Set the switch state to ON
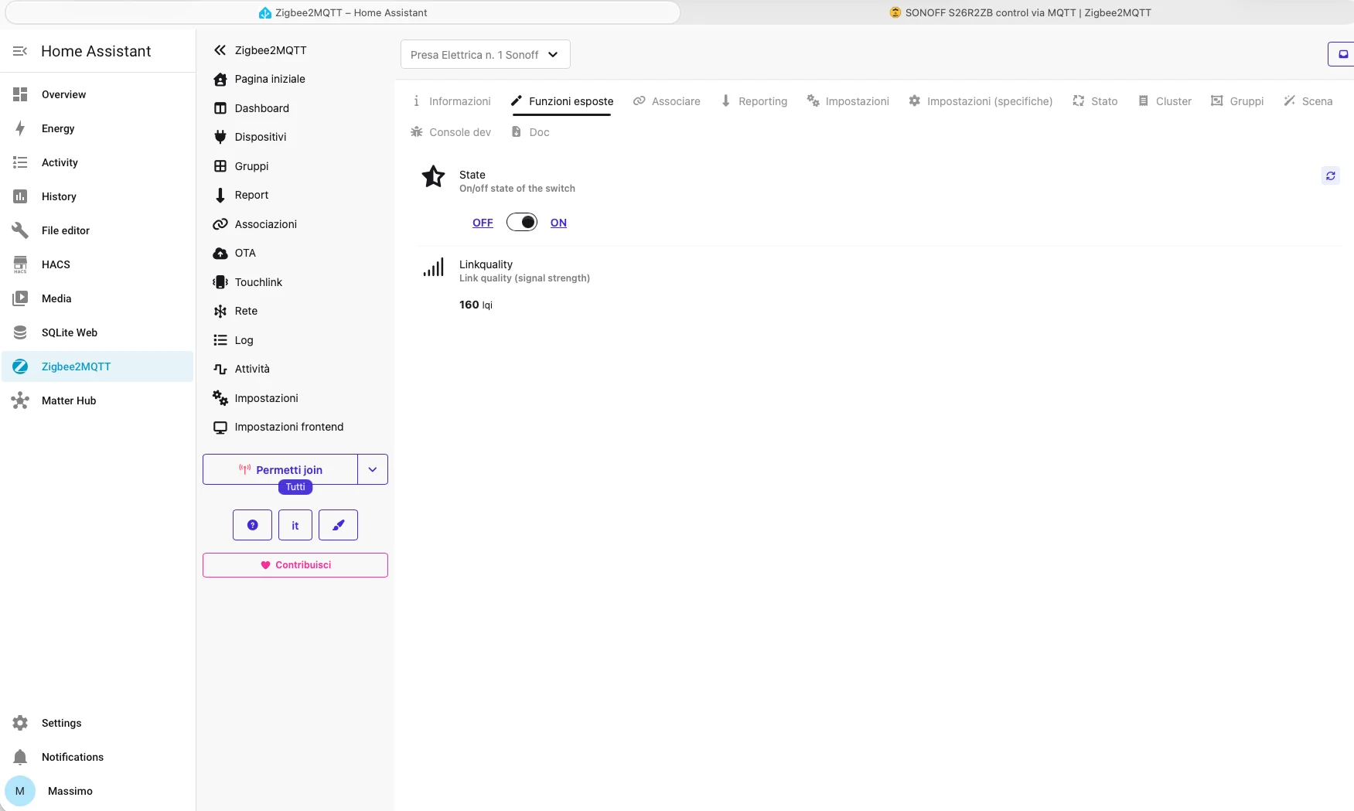Screen dimensions: 1354x811 pyautogui.click(x=558, y=223)
